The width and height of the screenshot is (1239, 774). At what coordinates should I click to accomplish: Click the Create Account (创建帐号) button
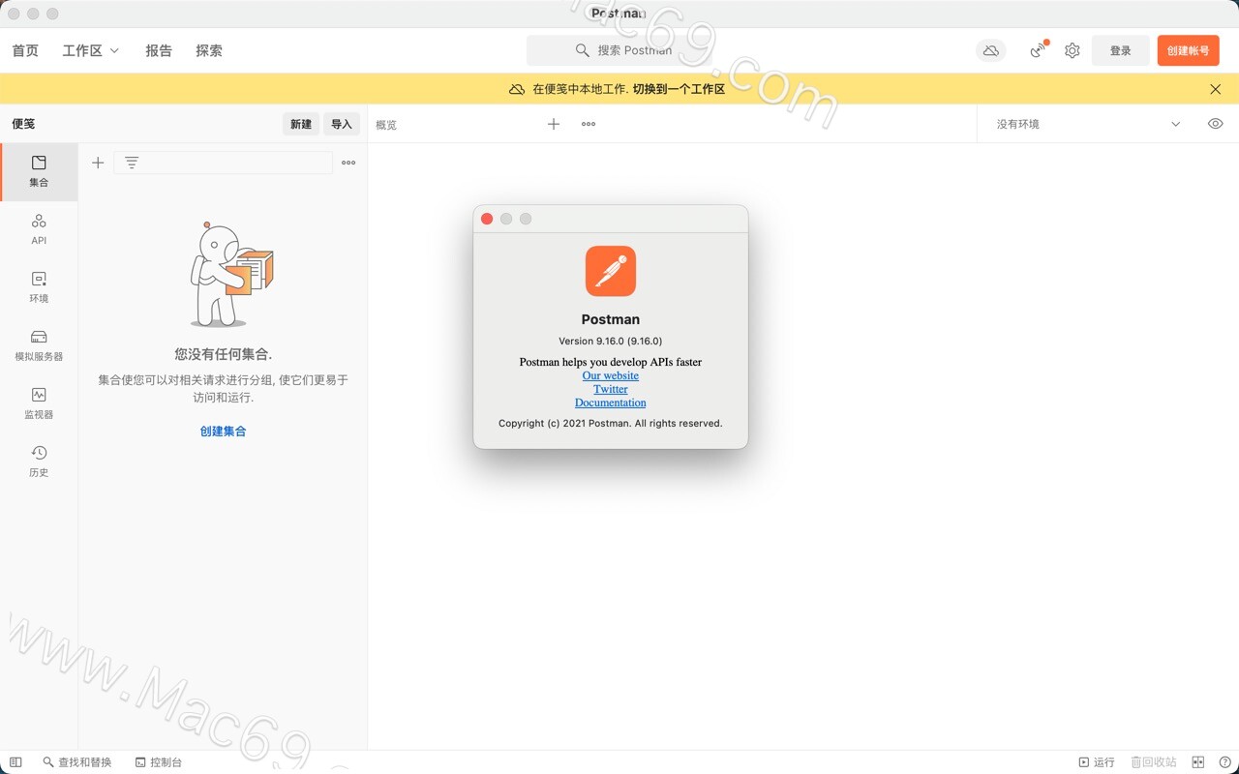pos(1188,50)
